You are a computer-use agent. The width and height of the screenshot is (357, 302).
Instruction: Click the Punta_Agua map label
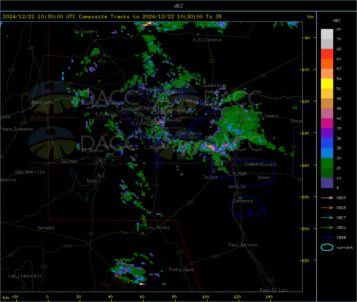[x=181, y=269]
